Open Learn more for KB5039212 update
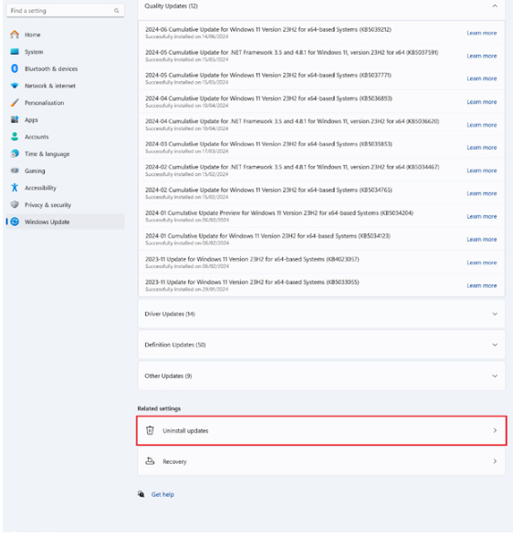The height and width of the screenshot is (536, 513). 482,33
